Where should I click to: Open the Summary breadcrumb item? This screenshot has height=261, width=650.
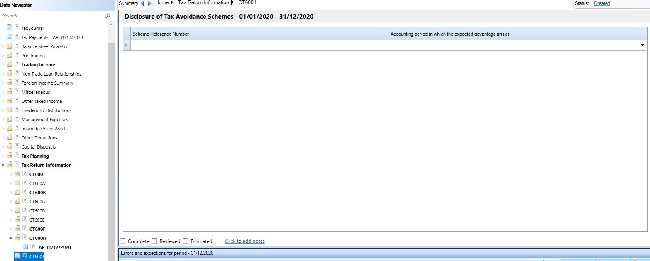tap(128, 3)
